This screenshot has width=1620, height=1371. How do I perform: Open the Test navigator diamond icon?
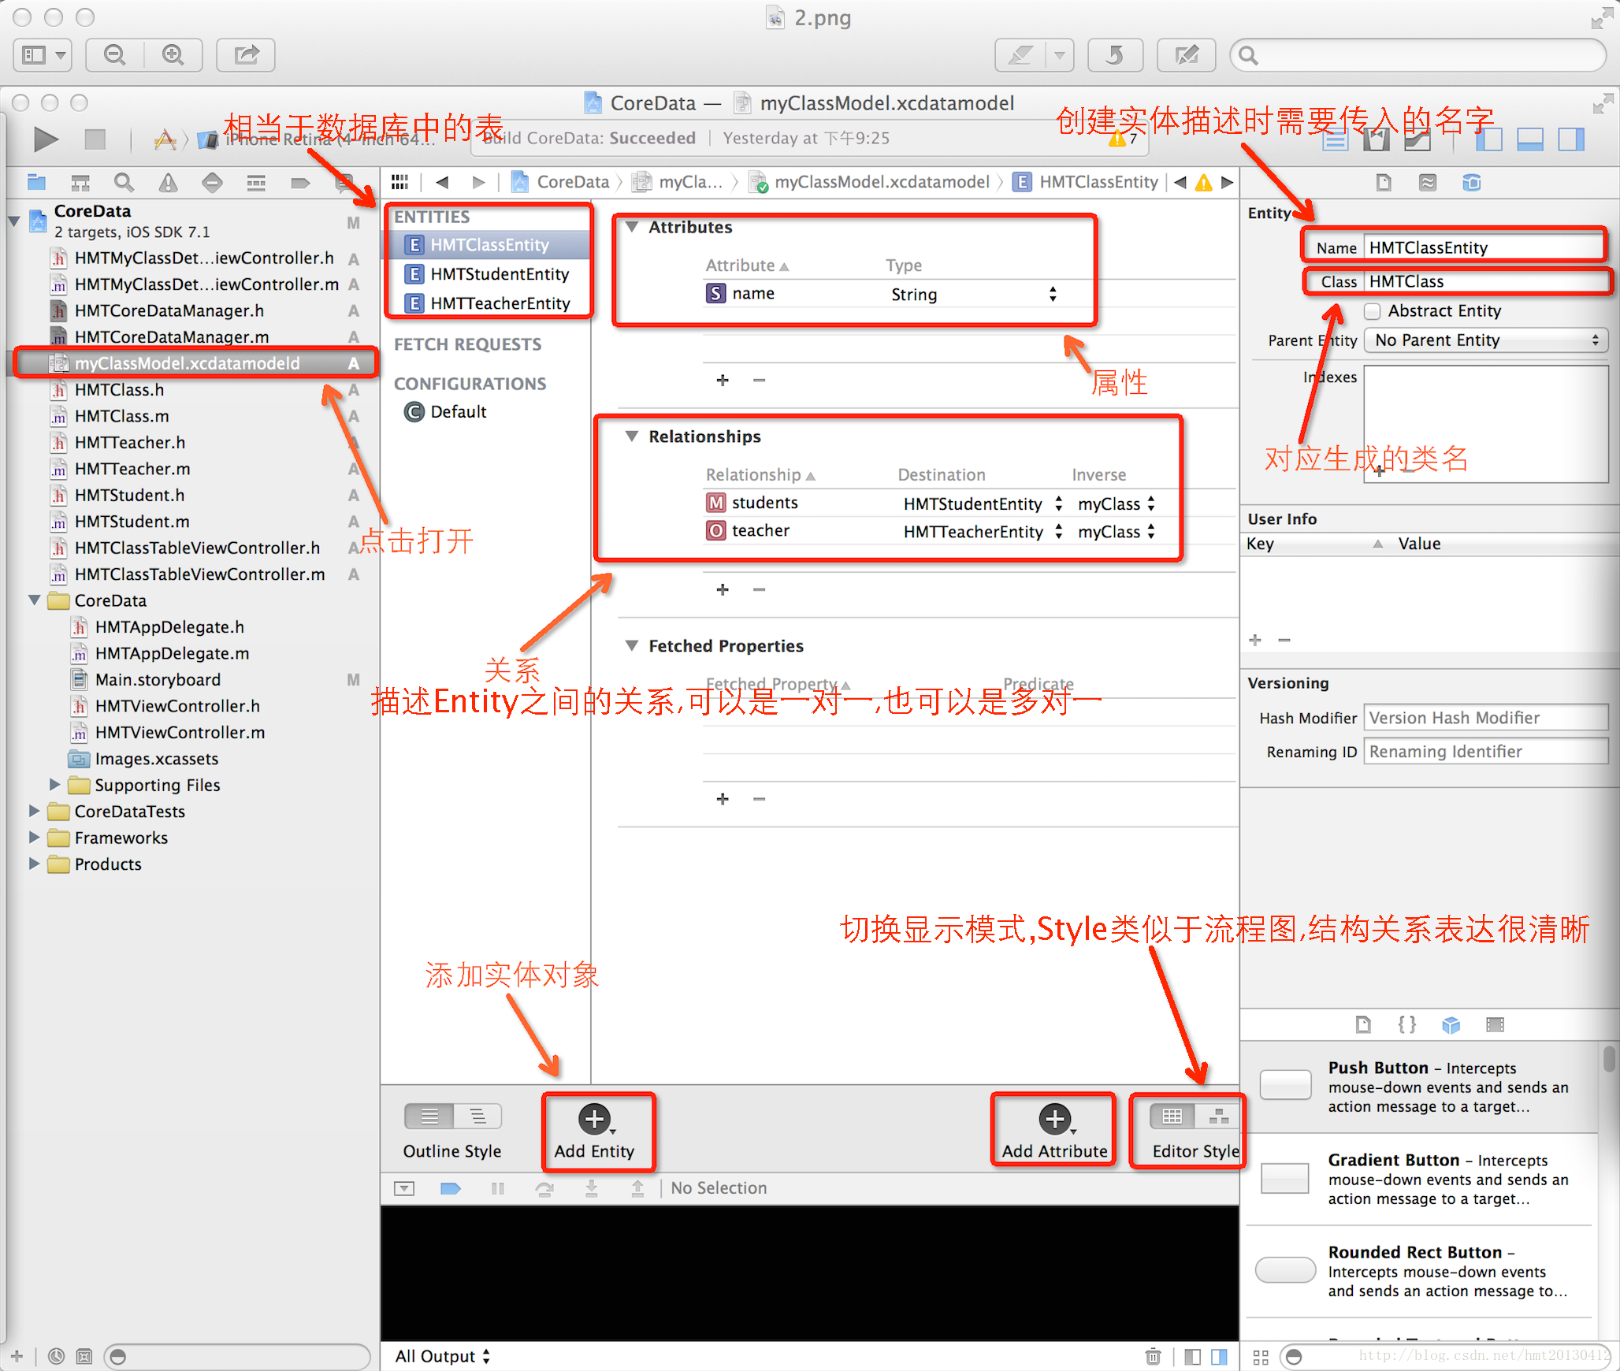(x=212, y=183)
